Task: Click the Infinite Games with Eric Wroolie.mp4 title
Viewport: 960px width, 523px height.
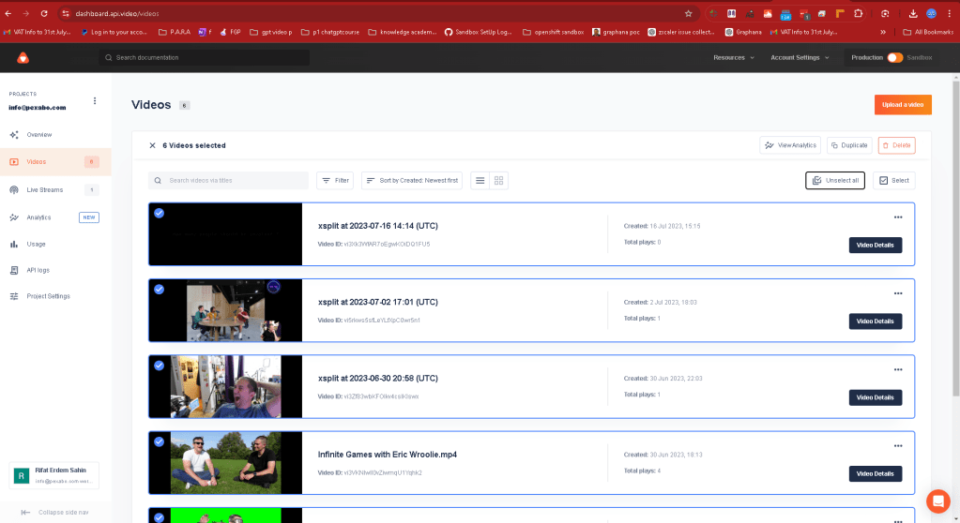Action: point(387,455)
